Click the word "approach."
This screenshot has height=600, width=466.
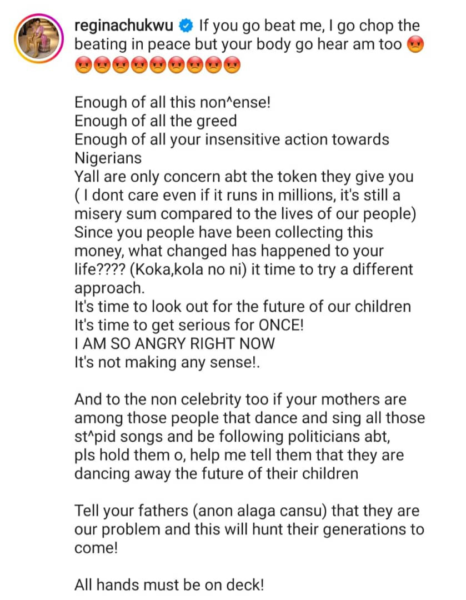(110, 288)
